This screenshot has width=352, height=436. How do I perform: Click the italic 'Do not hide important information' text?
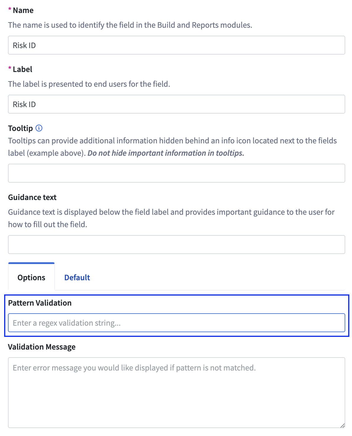[166, 153]
